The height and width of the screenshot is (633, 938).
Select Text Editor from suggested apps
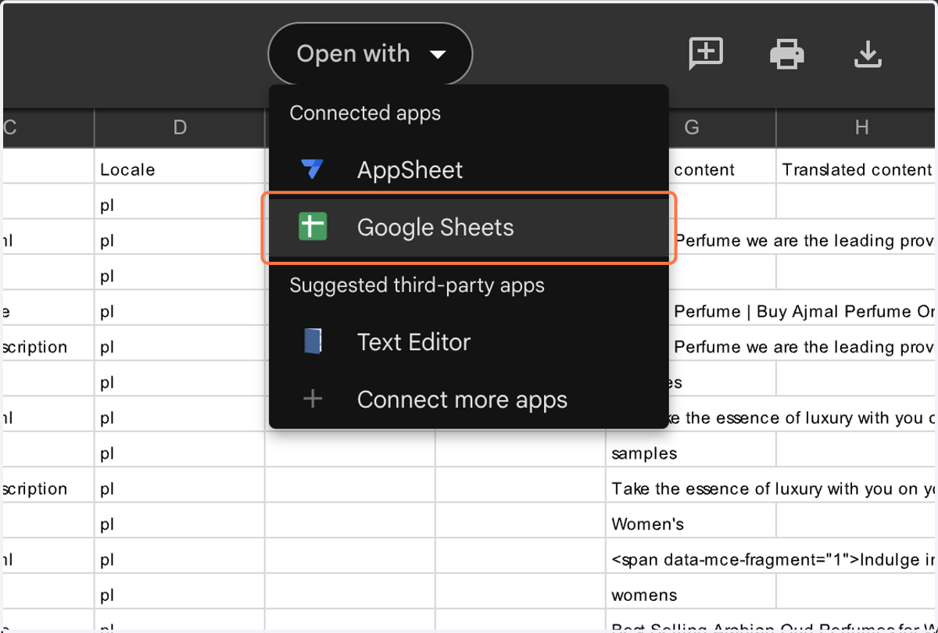click(x=469, y=342)
